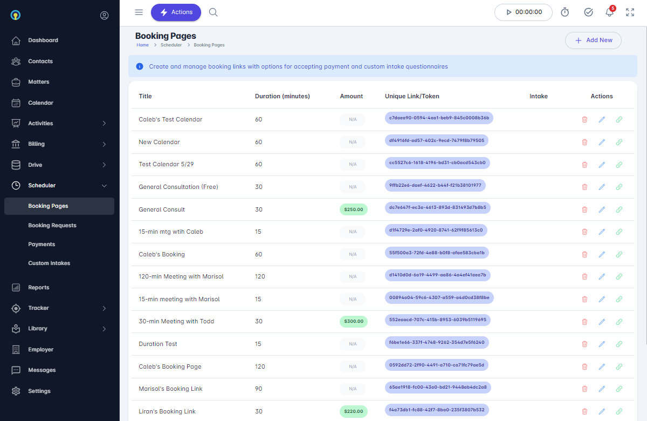The height and width of the screenshot is (421, 647).
Task: Open the search magnifier icon
Action: pyautogui.click(x=214, y=12)
